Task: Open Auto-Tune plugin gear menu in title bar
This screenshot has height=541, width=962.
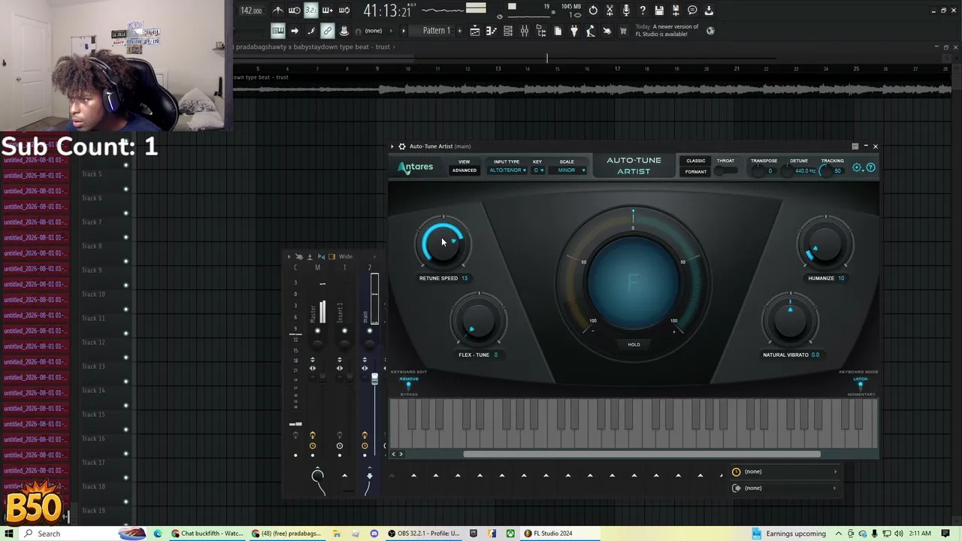Action: [402, 147]
